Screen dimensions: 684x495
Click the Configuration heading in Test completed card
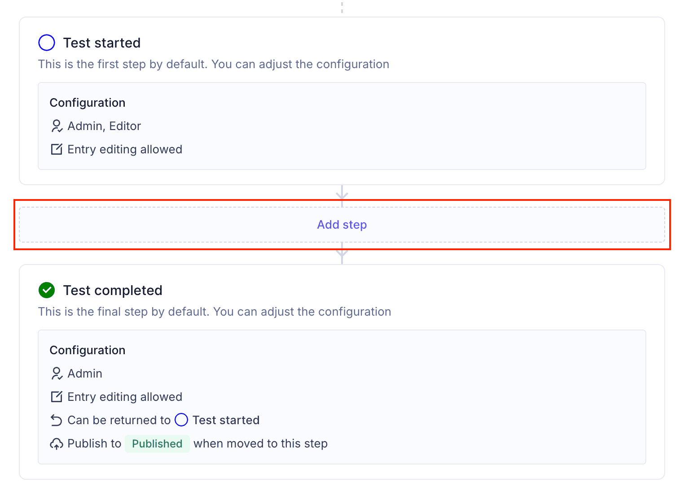tap(88, 350)
